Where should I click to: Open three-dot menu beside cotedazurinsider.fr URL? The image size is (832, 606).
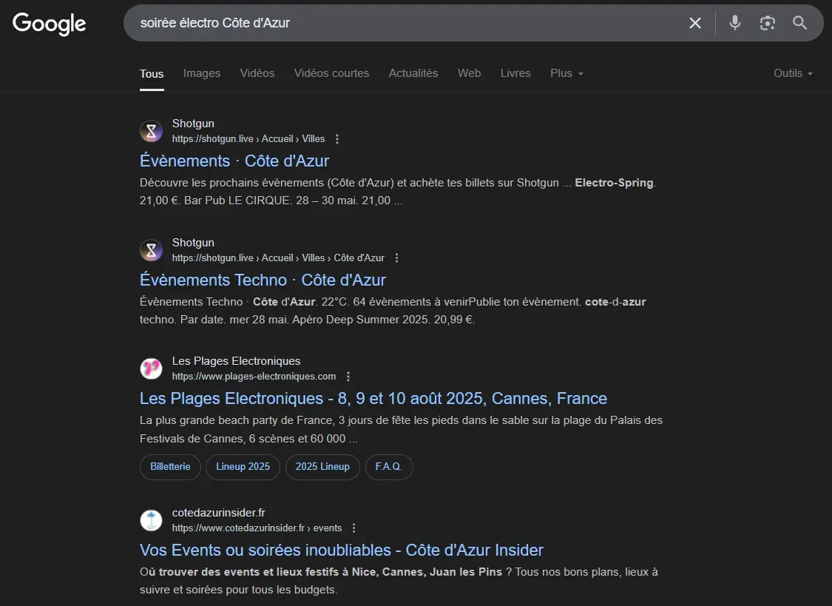[x=354, y=528]
